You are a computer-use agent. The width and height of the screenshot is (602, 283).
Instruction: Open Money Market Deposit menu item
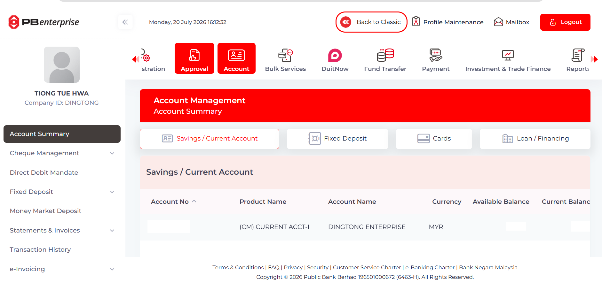(x=45, y=211)
